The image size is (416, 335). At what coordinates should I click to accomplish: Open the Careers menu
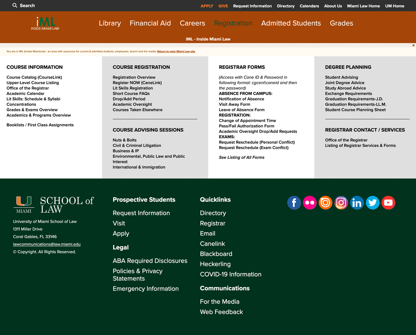[192, 23]
